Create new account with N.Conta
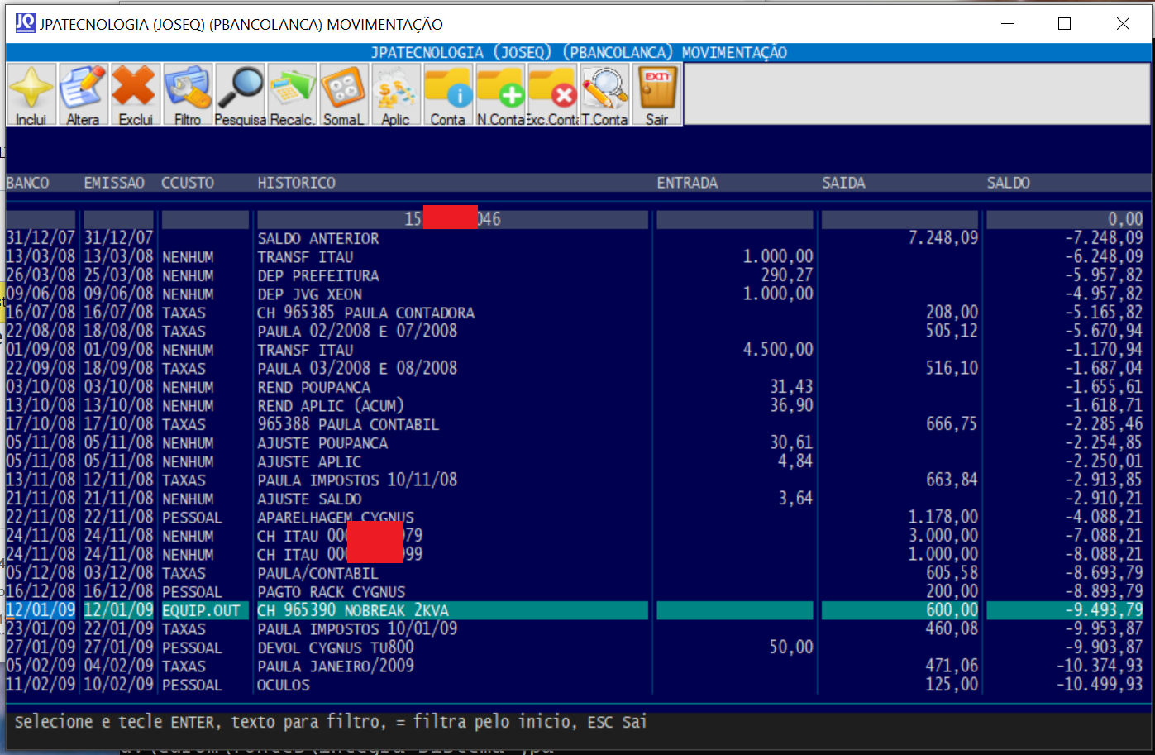 coord(500,93)
